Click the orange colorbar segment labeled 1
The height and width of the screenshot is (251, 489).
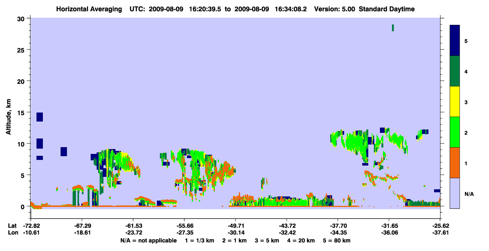(455, 163)
